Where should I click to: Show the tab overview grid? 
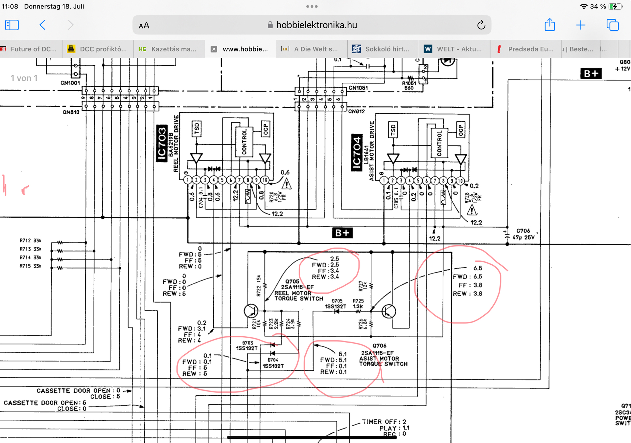click(x=612, y=25)
